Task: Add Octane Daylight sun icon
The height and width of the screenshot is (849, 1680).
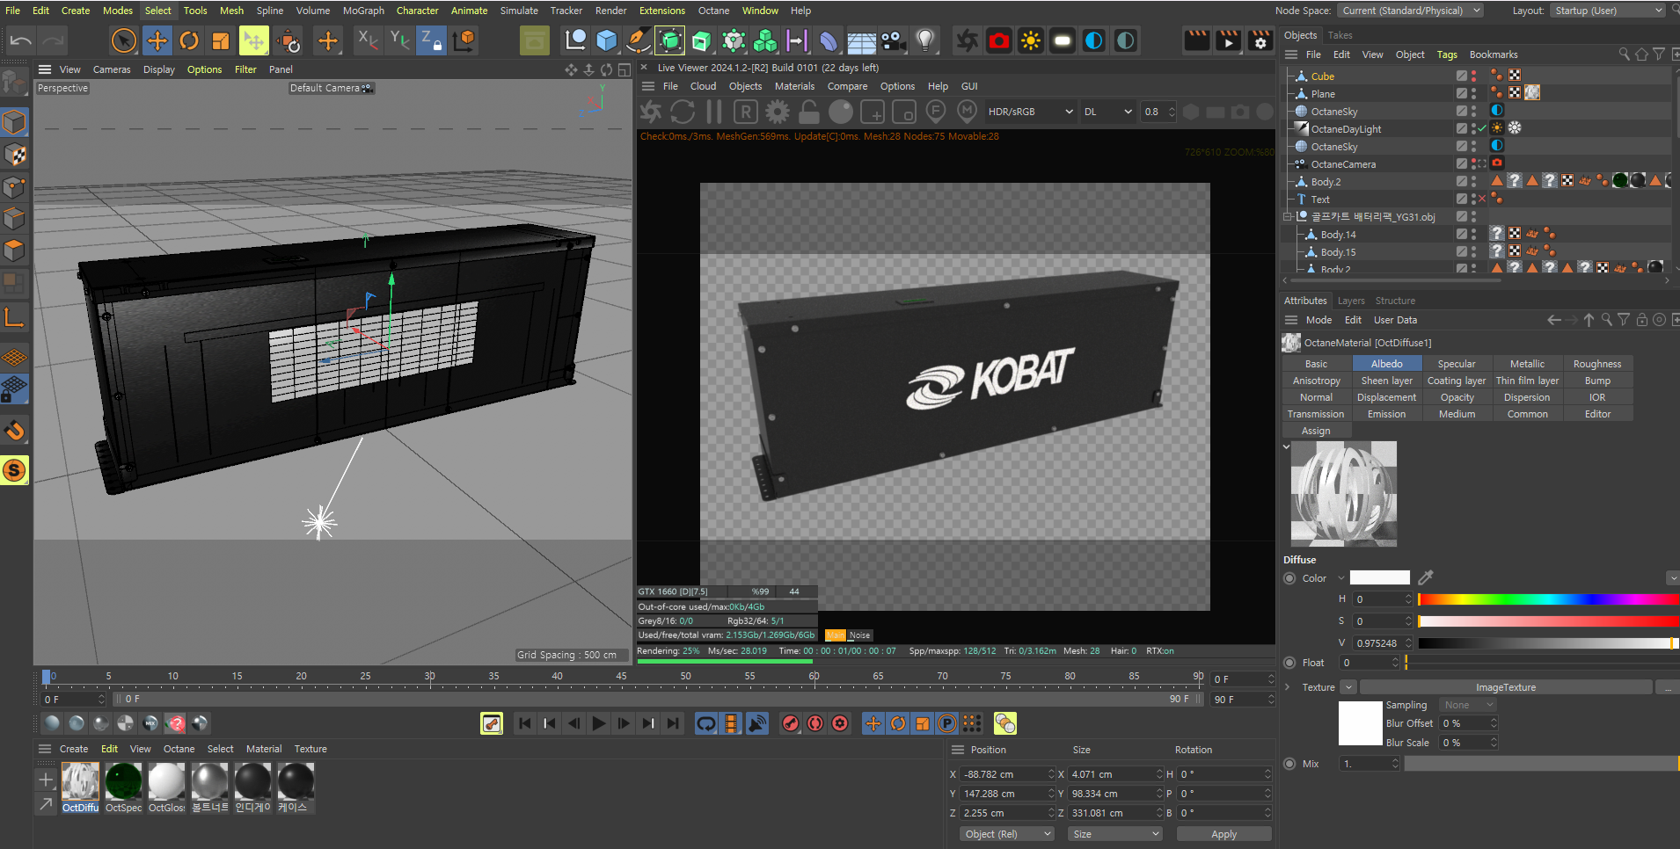Action: click(1031, 40)
